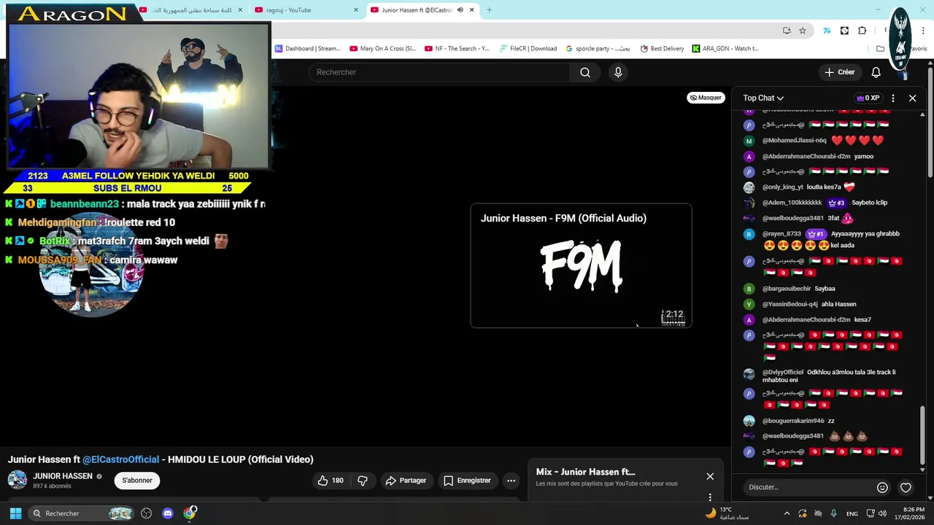This screenshot has height=525, width=934.
Task: Click the taskbar microphone tray icon
Action: tap(833, 513)
